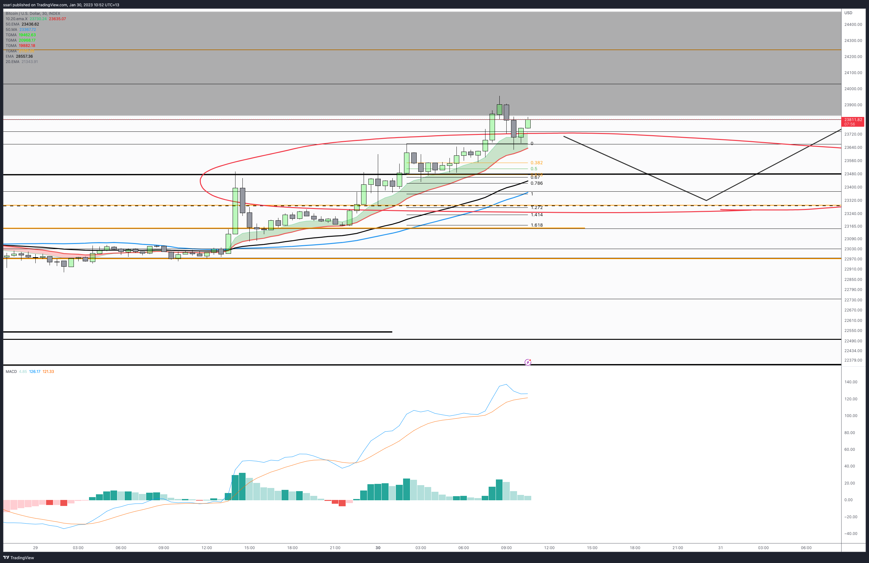Click the 22379.00 price axis label
Image resolution: width=869 pixels, height=563 pixels.
click(x=853, y=360)
